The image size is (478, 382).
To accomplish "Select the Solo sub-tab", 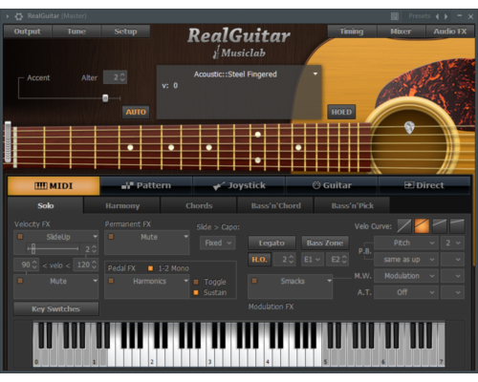I will coord(46,205).
